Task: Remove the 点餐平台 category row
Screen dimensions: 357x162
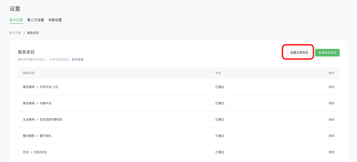Action: point(331,103)
